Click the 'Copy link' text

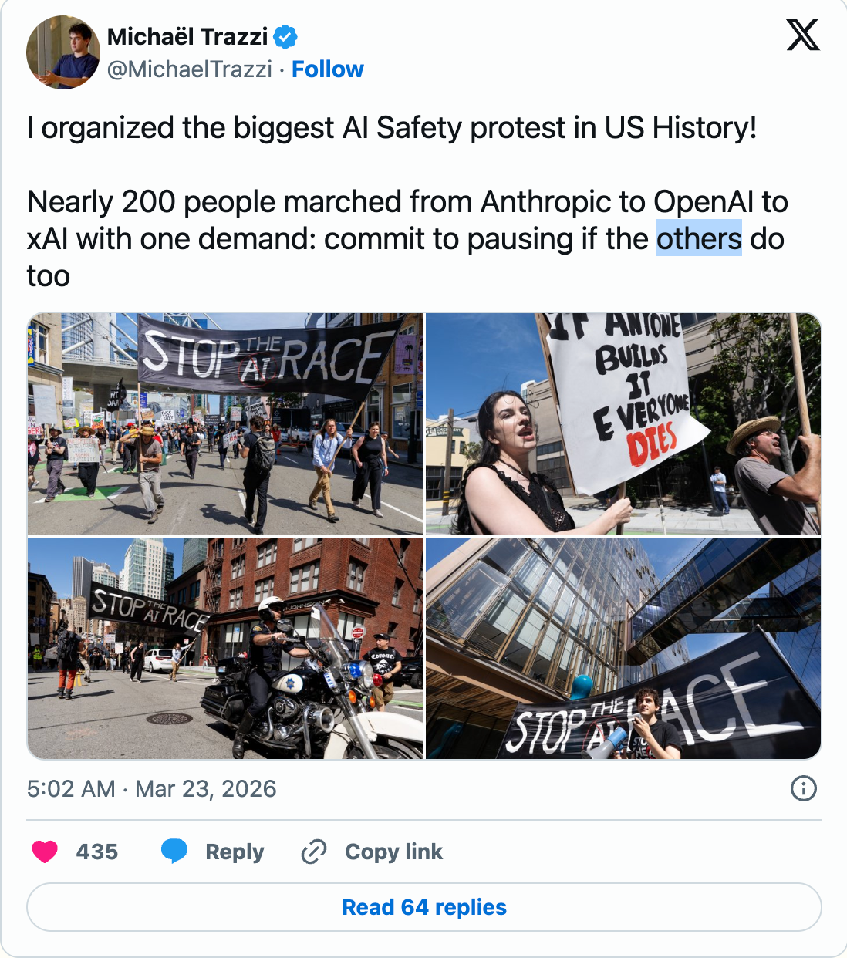pos(393,852)
